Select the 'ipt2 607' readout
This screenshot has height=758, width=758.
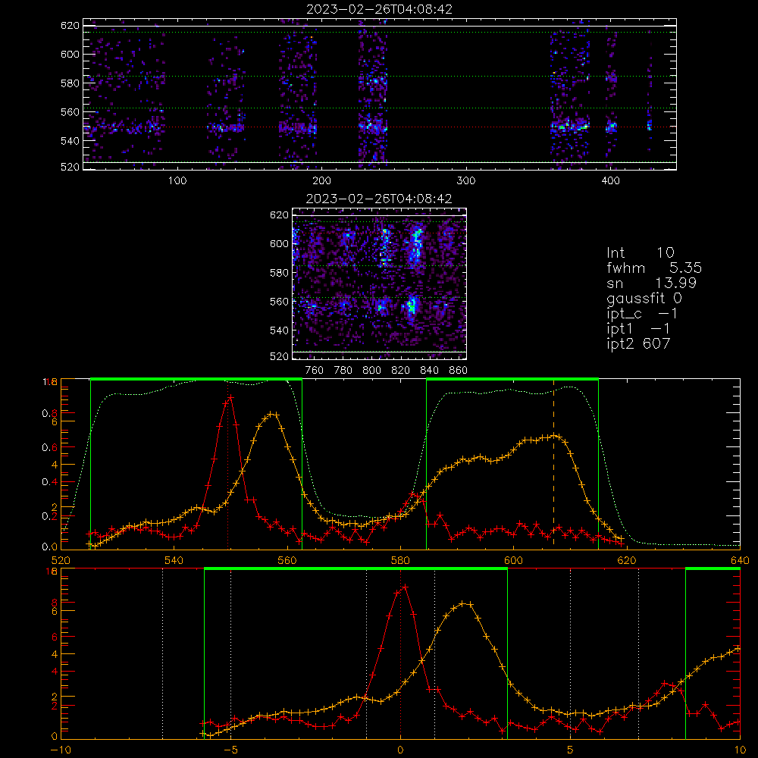[x=638, y=343]
